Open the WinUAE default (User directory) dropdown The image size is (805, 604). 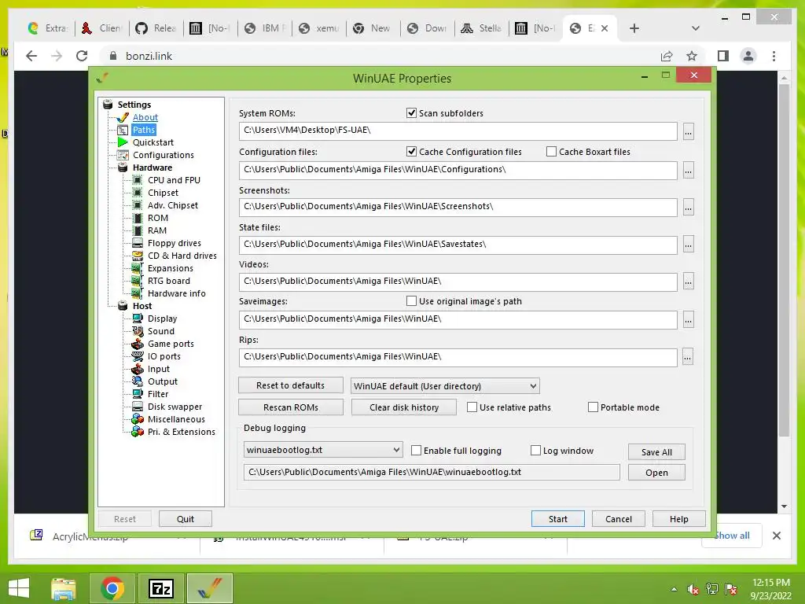pos(445,385)
